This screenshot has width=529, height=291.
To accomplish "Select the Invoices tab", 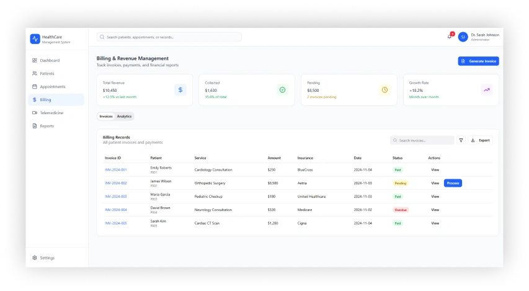I will [106, 116].
